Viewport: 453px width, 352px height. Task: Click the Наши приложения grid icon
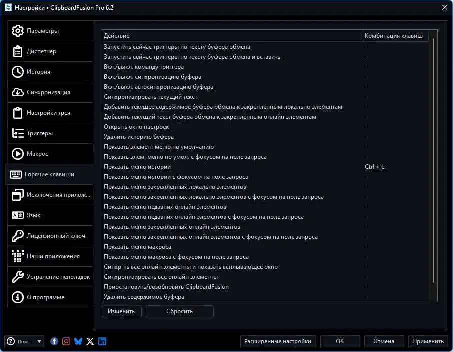(17, 256)
